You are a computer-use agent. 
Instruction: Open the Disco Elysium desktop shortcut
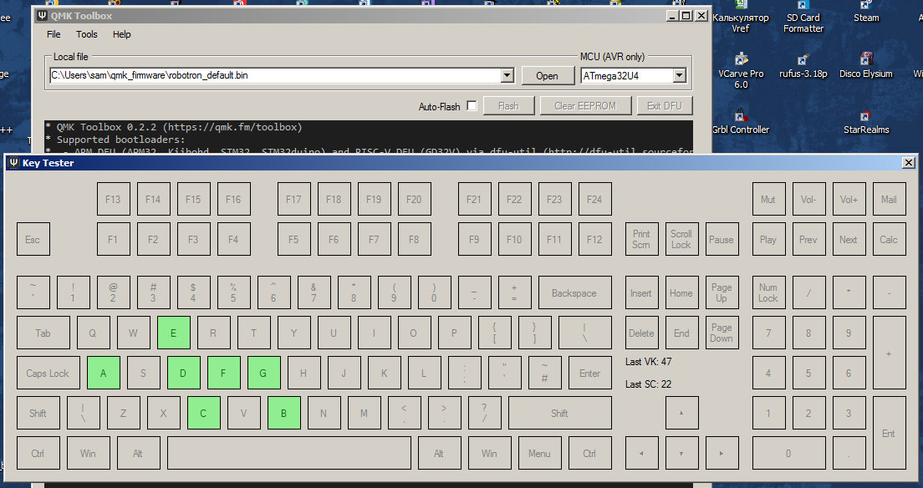pos(866,65)
